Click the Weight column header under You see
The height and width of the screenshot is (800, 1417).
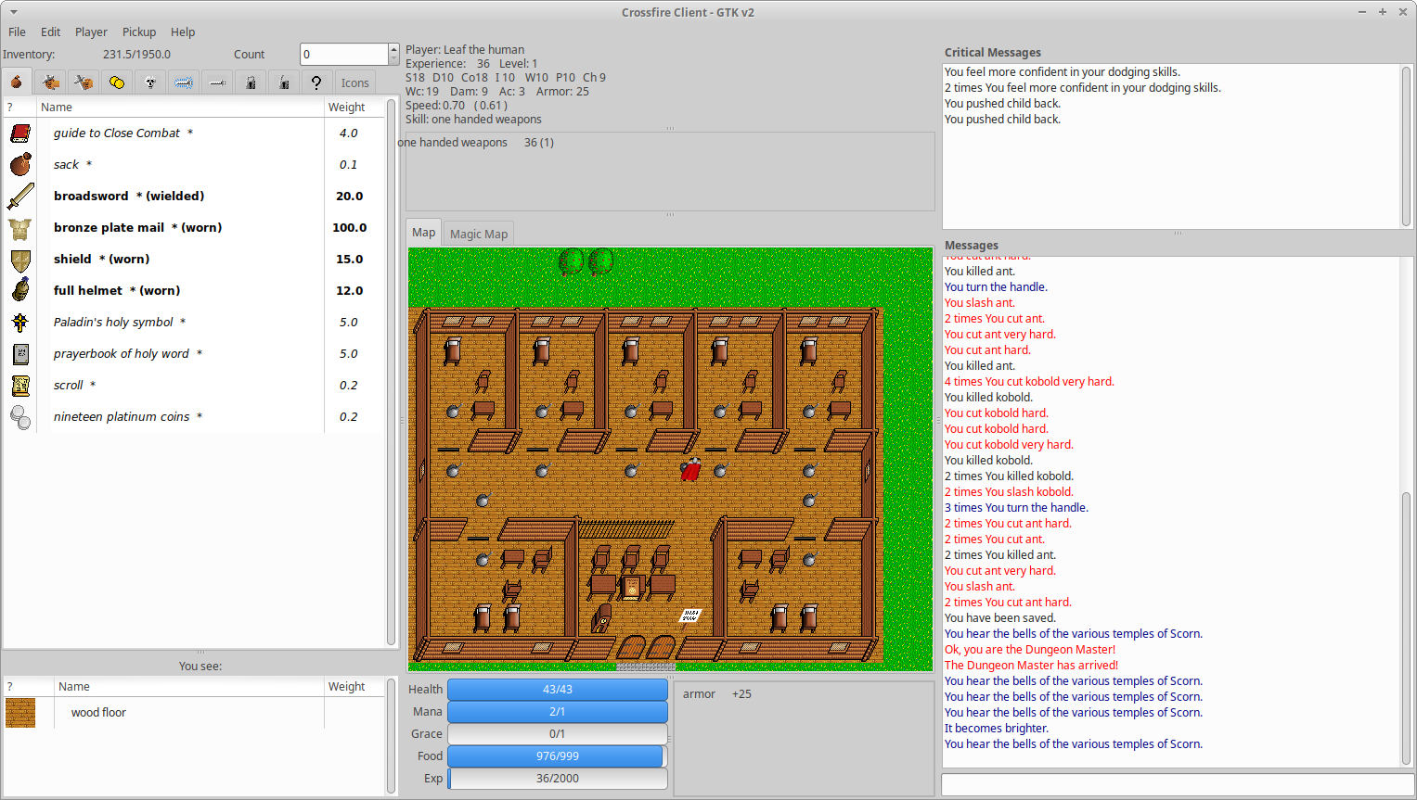[x=354, y=687]
